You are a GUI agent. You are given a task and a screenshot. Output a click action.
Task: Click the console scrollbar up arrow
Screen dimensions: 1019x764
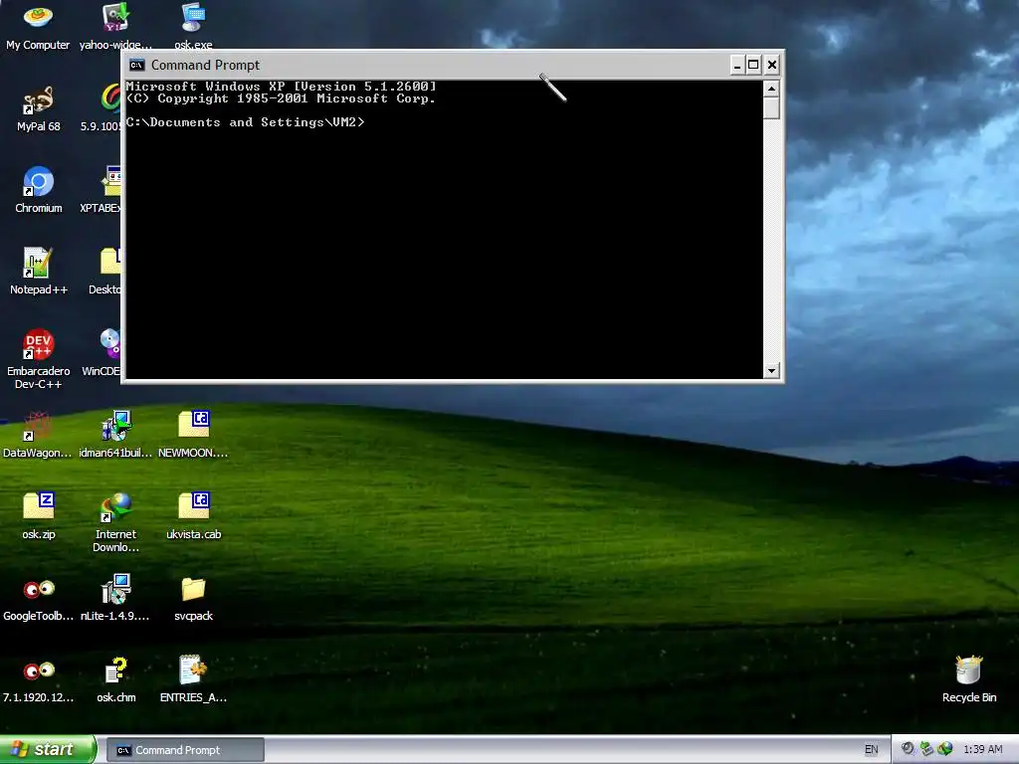(x=771, y=89)
